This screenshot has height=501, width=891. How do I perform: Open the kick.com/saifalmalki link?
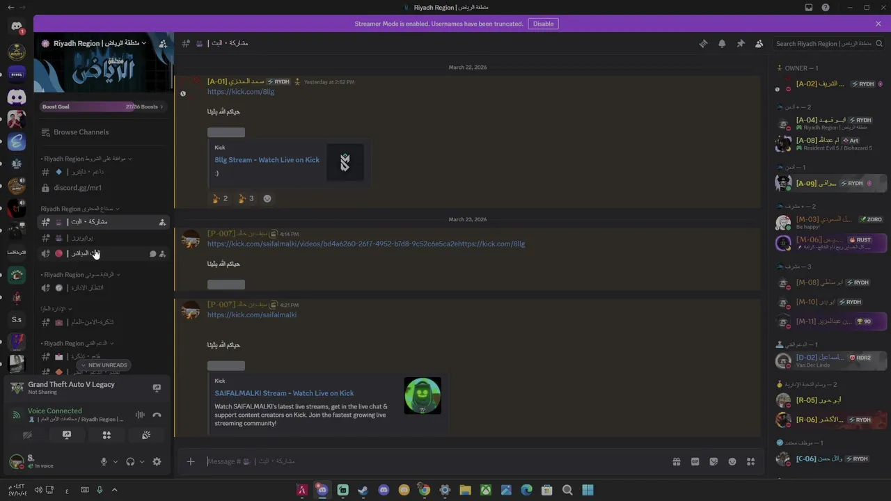251,315
